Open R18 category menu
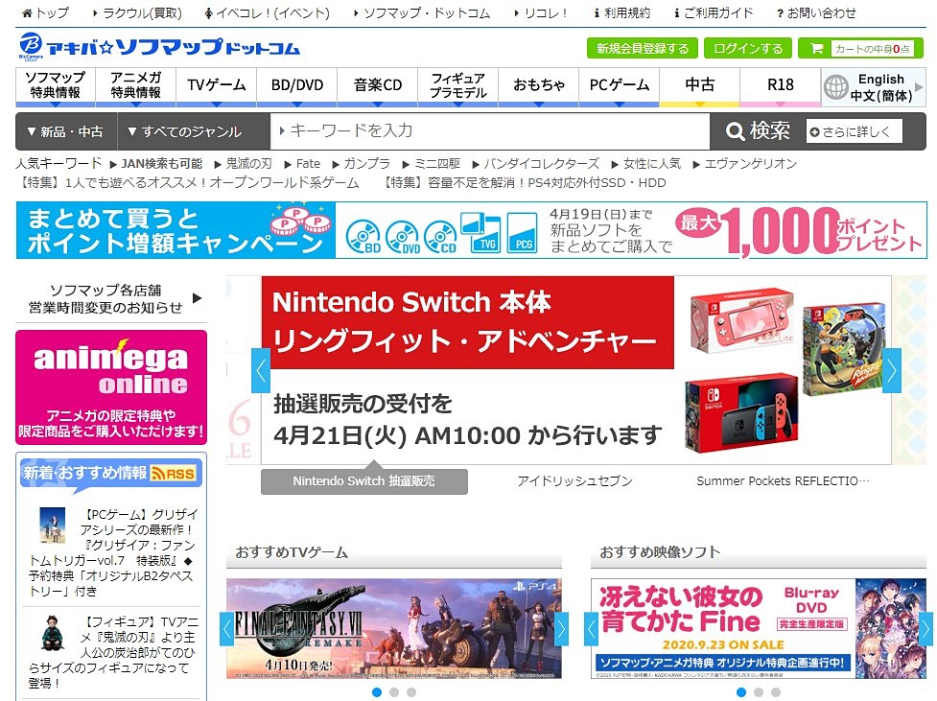The image size is (937, 701). pyautogui.click(x=781, y=85)
